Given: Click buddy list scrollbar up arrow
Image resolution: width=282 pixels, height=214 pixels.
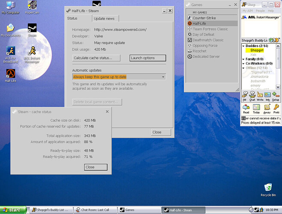Looking at the screenshot, I should coord(278,46).
